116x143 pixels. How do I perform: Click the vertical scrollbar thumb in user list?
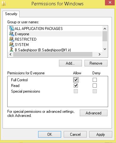(x=105, y=36)
